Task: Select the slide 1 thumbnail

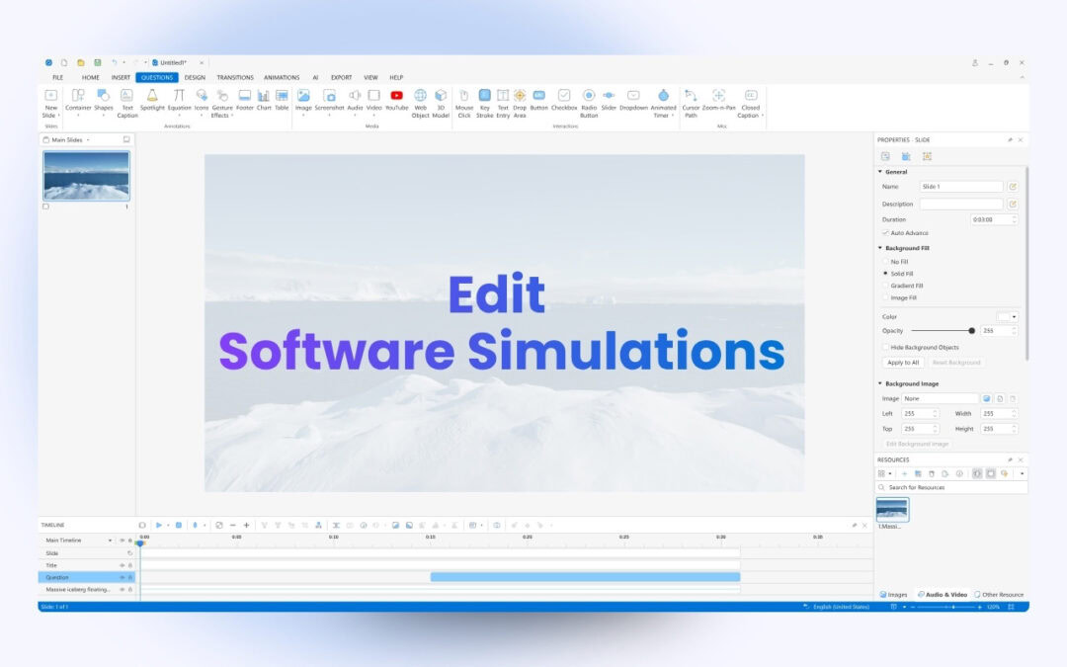Action: click(x=86, y=176)
